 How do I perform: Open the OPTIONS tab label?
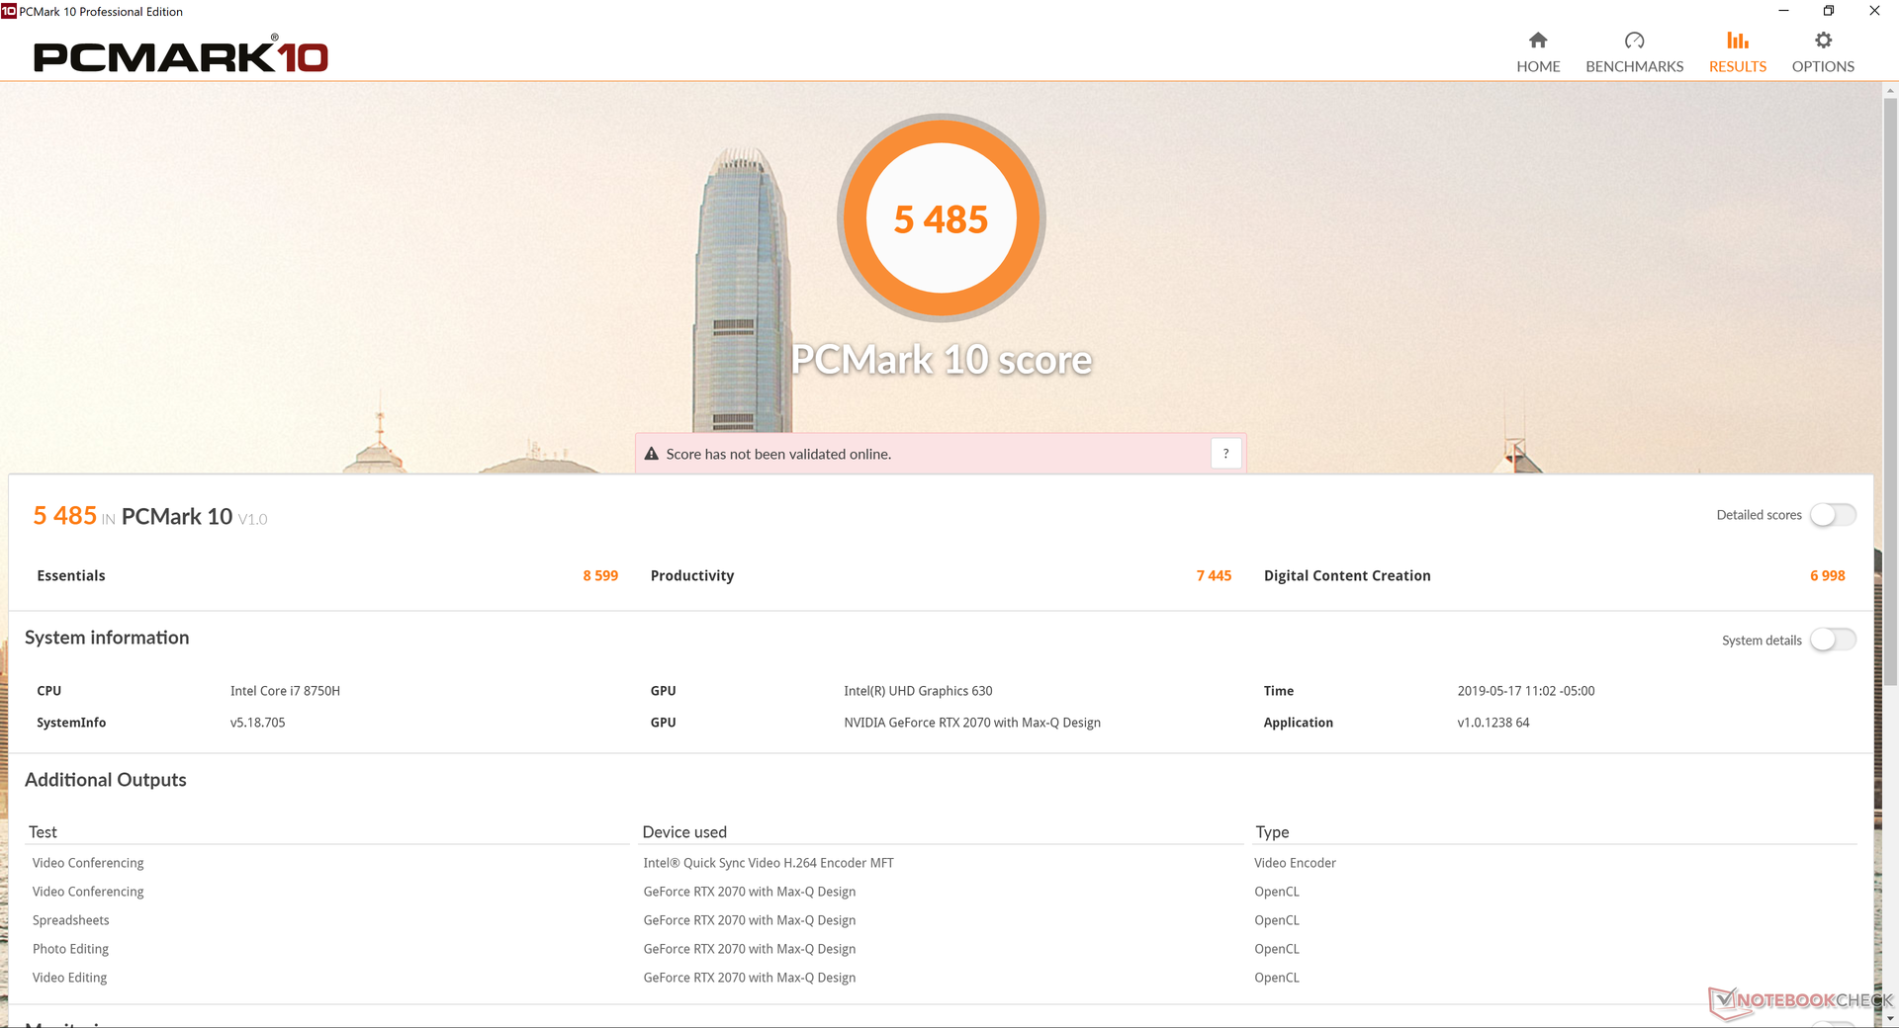coord(1823,66)
